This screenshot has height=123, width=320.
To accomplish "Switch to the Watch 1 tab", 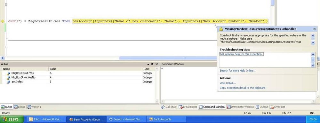I will (x=34, y=107).
